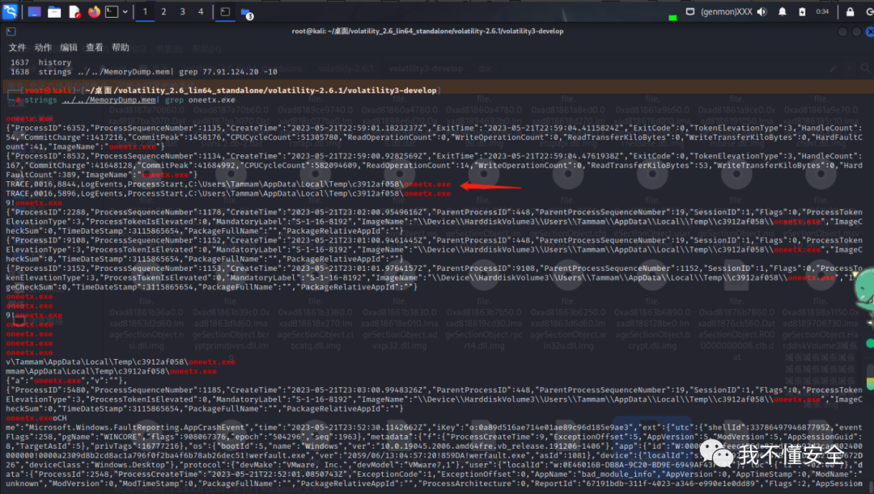
Task: Open terminal emulator launcher in panel
Action: tap(112, 11)
